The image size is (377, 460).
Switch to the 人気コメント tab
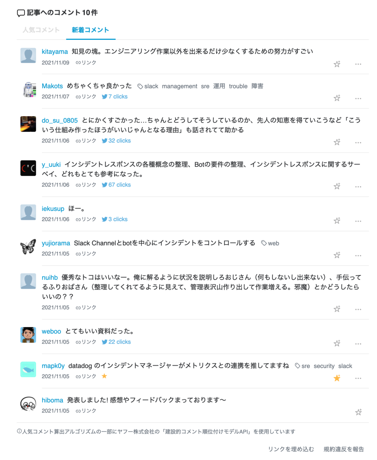41,30
